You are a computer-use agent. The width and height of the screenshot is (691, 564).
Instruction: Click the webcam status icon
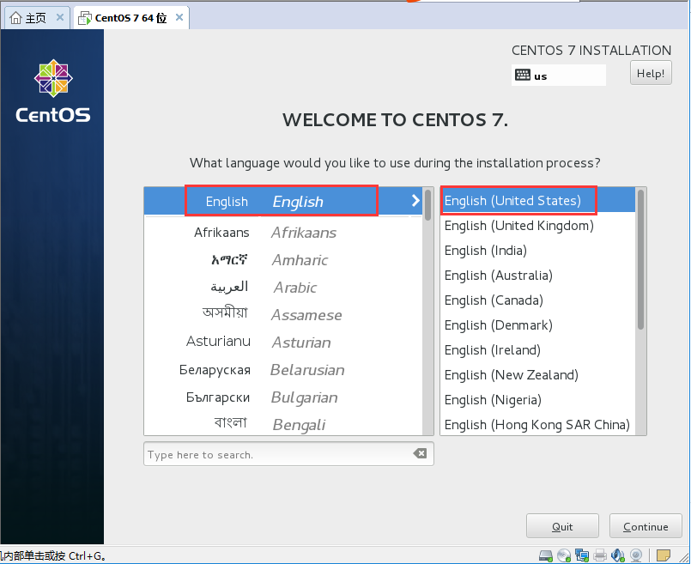pos(636,555)
